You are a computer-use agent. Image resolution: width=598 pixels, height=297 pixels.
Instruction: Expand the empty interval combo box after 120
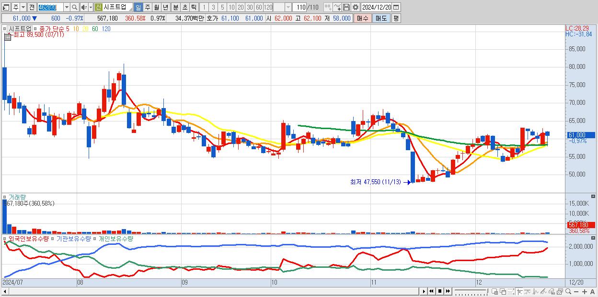(x=288, y=7)
